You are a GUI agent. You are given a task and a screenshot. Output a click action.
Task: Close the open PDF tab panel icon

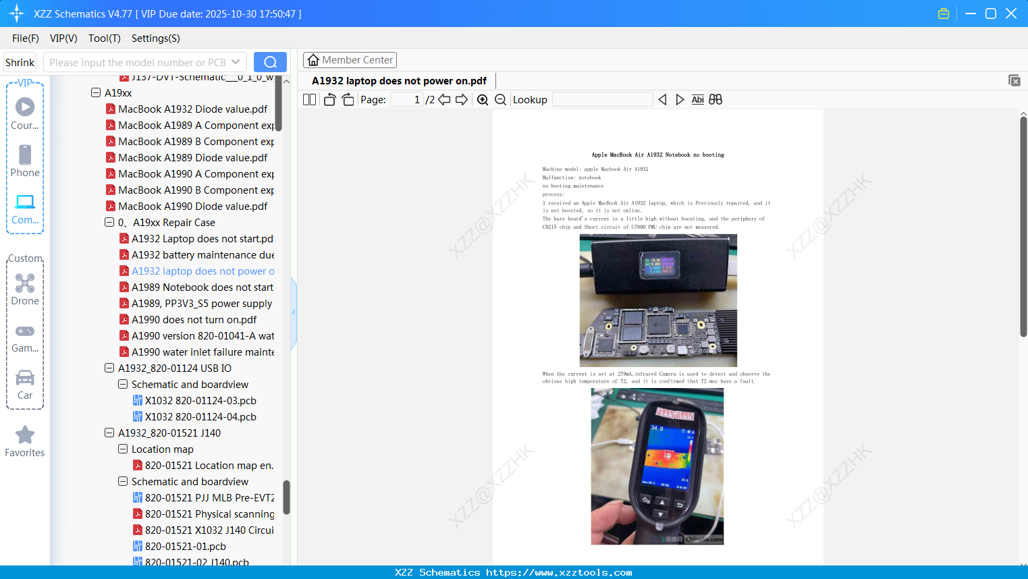click(1014, 80)
